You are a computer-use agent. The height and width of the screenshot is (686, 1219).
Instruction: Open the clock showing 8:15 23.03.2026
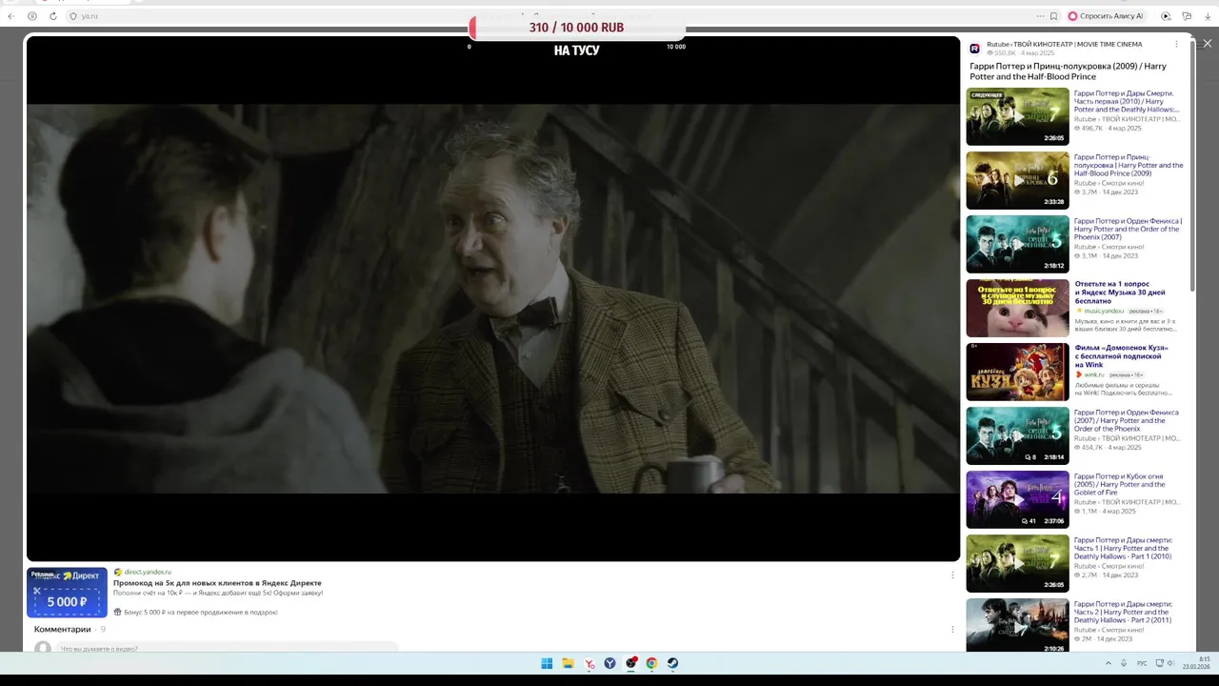1197,663
